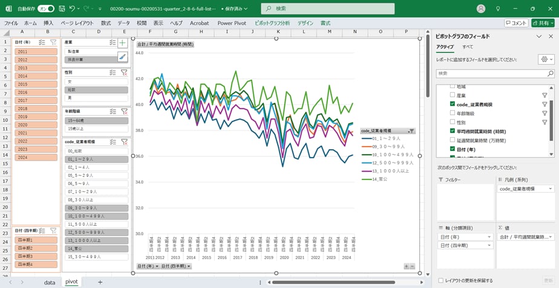Clear filter on the 性別 slicer
The image size is (559, 288).
click(x=123, y=72)
